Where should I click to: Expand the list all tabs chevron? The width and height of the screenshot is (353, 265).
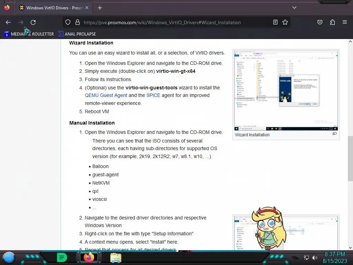point(294,8)
